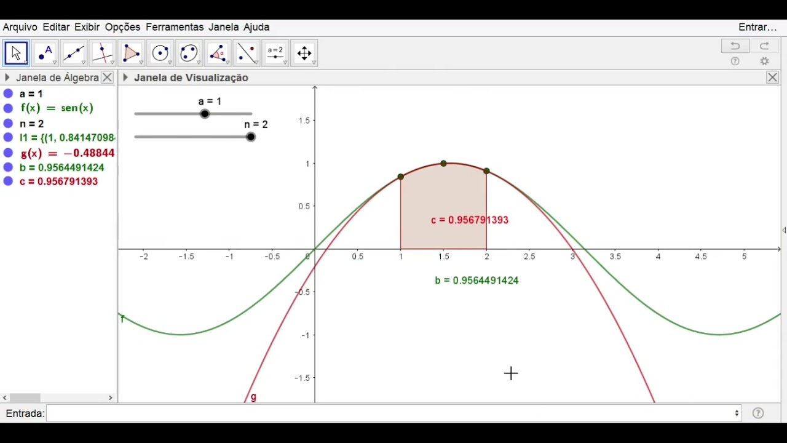The image size is (787, 443).
Task: Close the Janela de Visualização panel
Action: 773,78
